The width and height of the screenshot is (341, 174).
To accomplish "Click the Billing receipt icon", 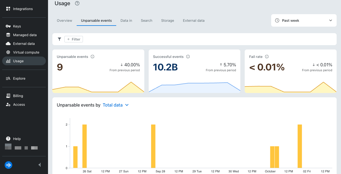I will point(8,96).
